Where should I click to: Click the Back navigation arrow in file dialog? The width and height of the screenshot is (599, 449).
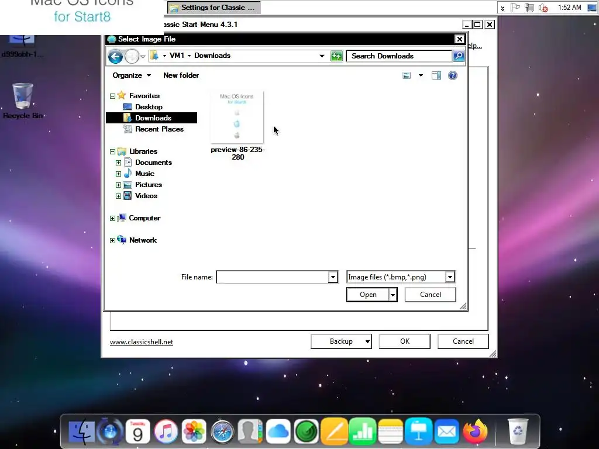pyautogui.click(x=115, y=57)
